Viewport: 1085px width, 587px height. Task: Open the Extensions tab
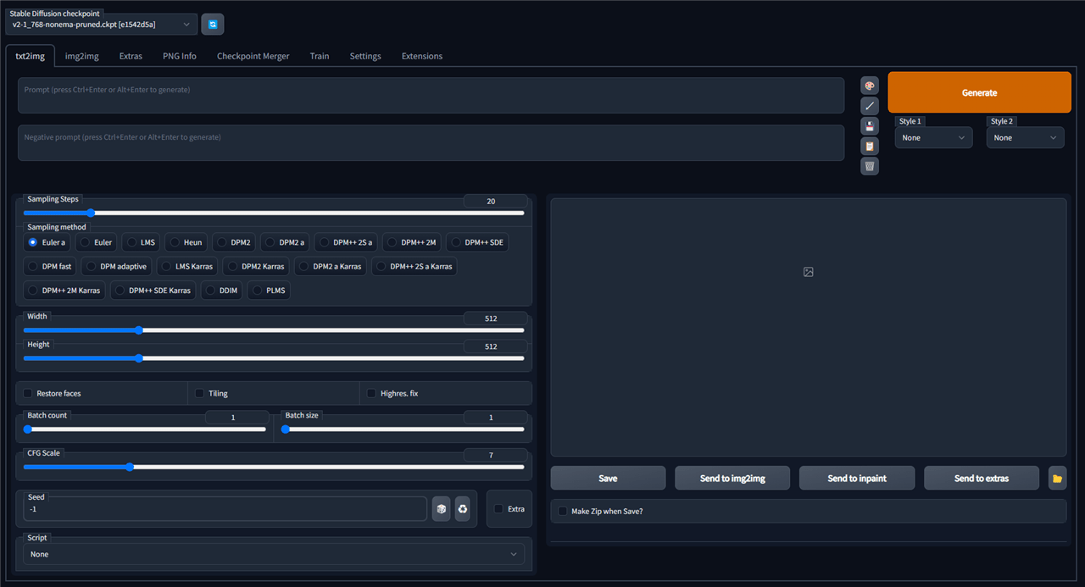[422, 56]
